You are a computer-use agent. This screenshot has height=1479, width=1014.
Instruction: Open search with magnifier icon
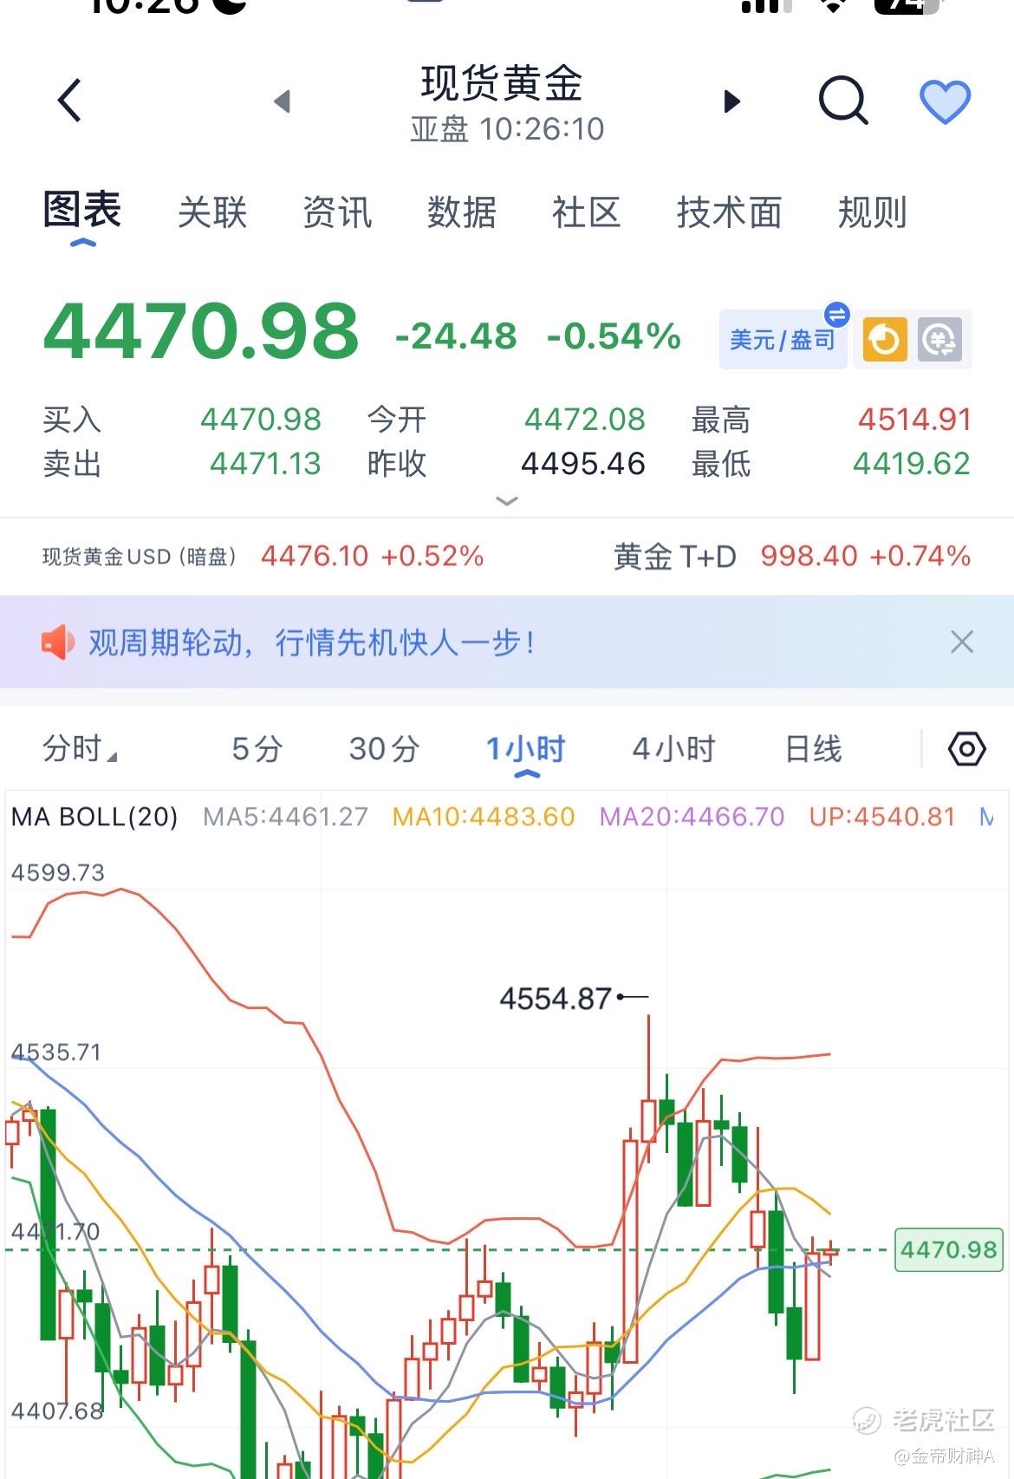[x=843, y=101]
